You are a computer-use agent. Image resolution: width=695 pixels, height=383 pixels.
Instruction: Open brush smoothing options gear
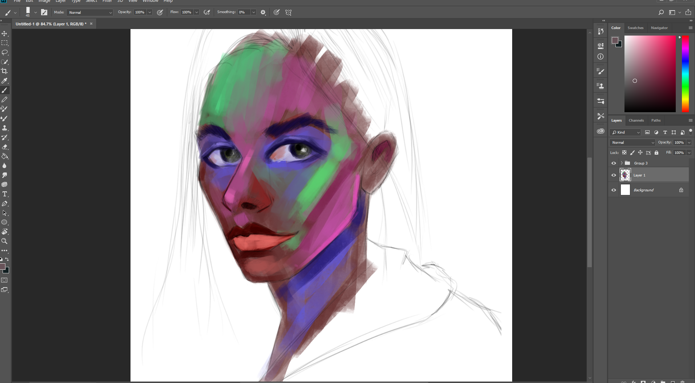(x=263, y=12)
